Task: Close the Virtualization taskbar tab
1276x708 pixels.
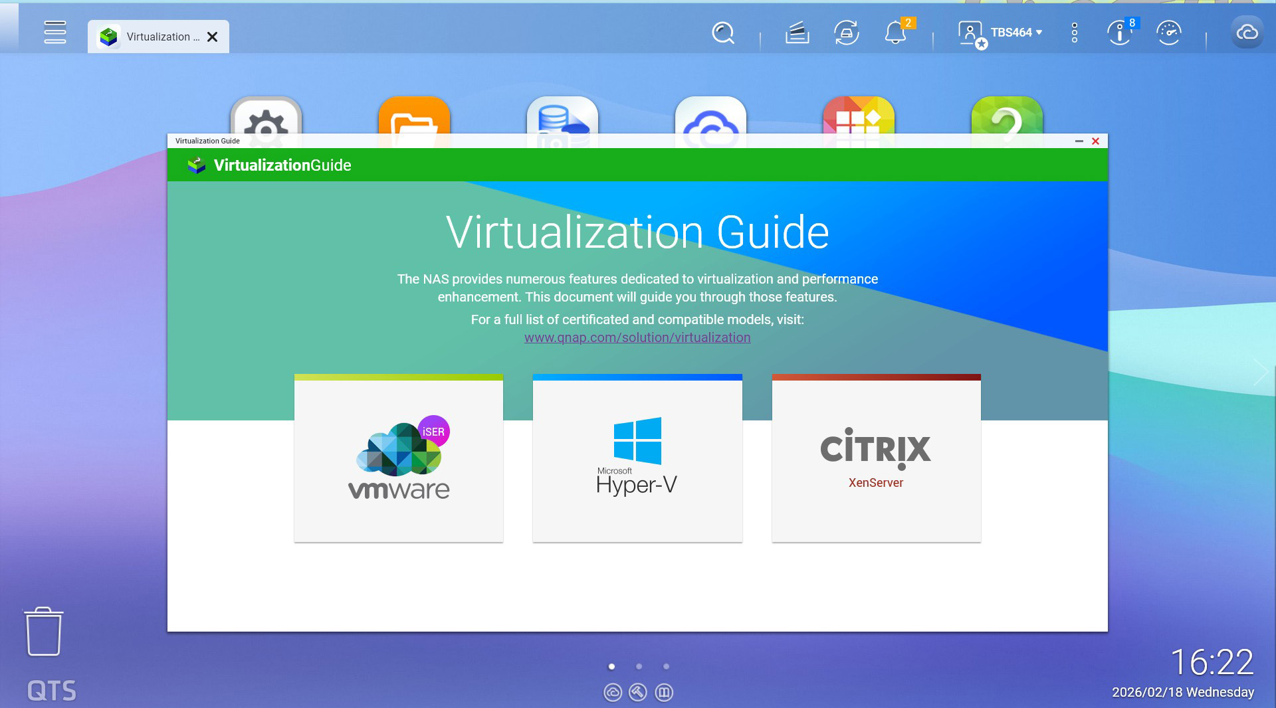Action: (213, 37)
